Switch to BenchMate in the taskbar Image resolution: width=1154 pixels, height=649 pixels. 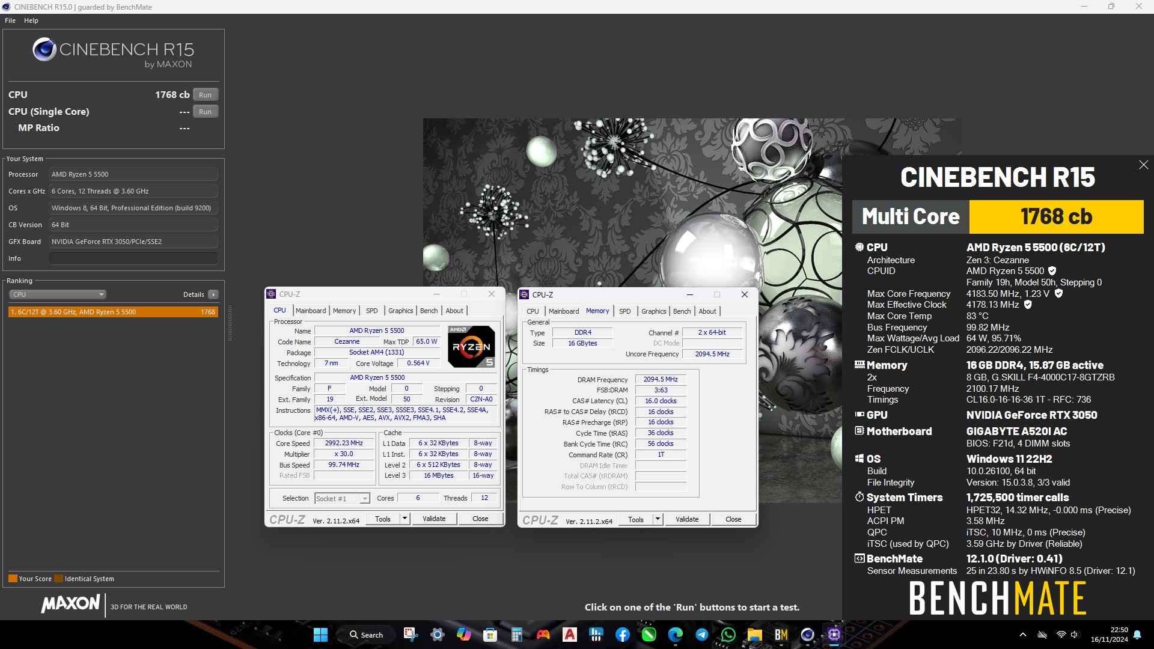pyautogui.click(x=781, y=635)
